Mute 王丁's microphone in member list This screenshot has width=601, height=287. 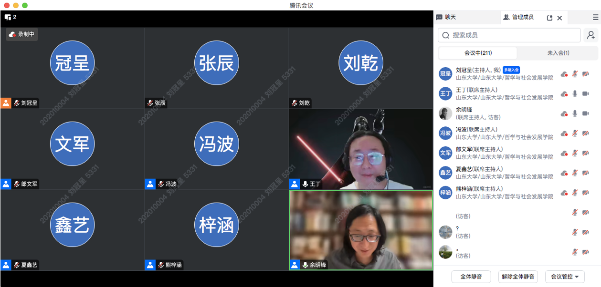(x=575, y=94)
